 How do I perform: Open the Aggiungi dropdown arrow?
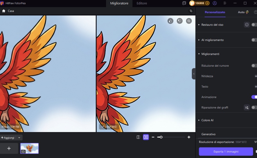[19, 137]
